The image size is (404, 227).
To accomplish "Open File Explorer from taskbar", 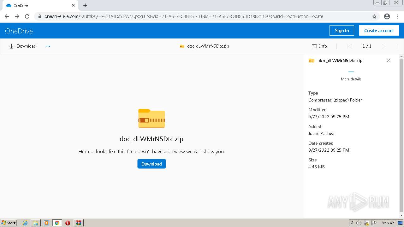I will point(36,223).
